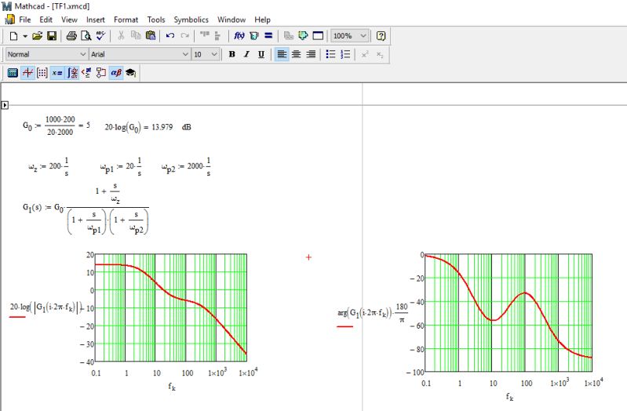Open the File menu
This screenshot has height=411, width=627.
[x=25, y=20]
